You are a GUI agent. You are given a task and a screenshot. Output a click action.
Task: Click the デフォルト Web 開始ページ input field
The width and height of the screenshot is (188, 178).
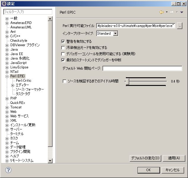pyautogui.click(x=142, y=68)
